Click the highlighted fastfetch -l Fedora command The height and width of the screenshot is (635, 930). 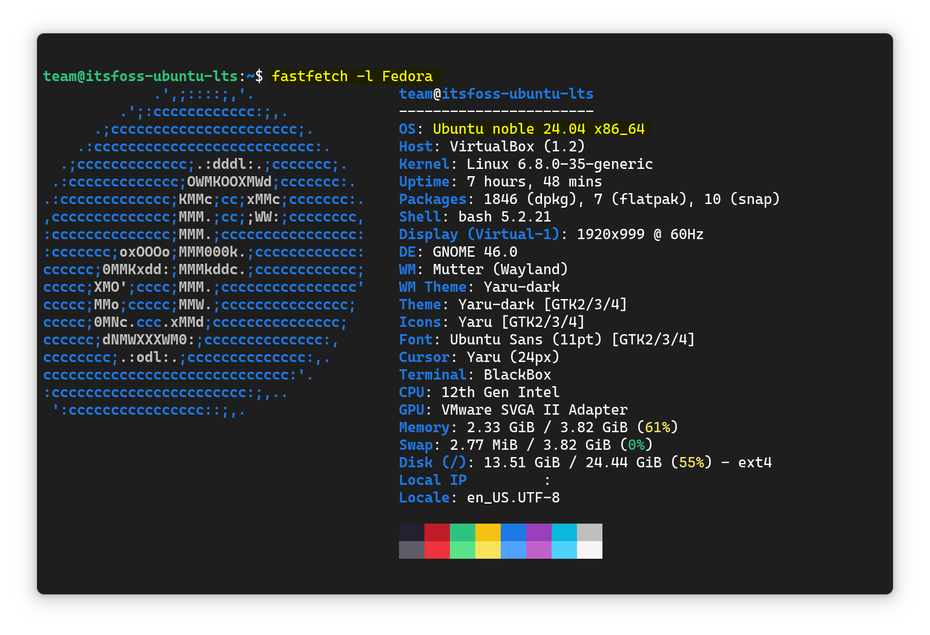pos(353,76)
